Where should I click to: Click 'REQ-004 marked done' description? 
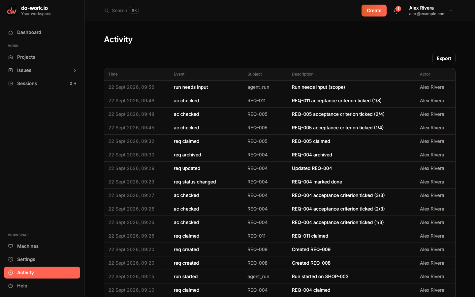point(317,182)
